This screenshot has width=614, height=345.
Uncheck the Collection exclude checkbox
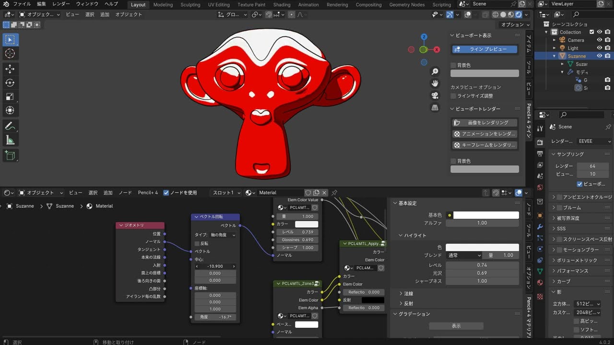tap(591, 32)
